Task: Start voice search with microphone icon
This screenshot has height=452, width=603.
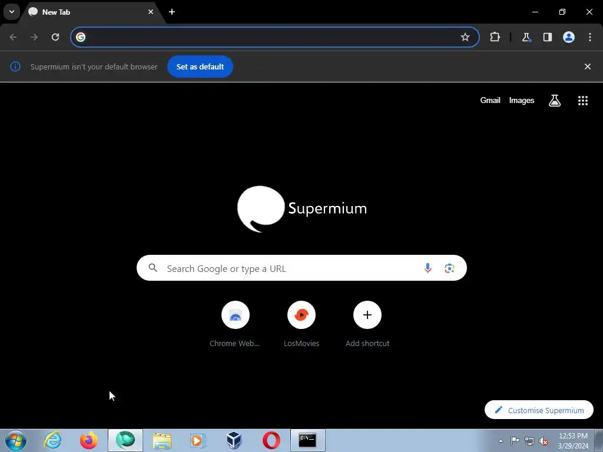Action: click(428, 268)
